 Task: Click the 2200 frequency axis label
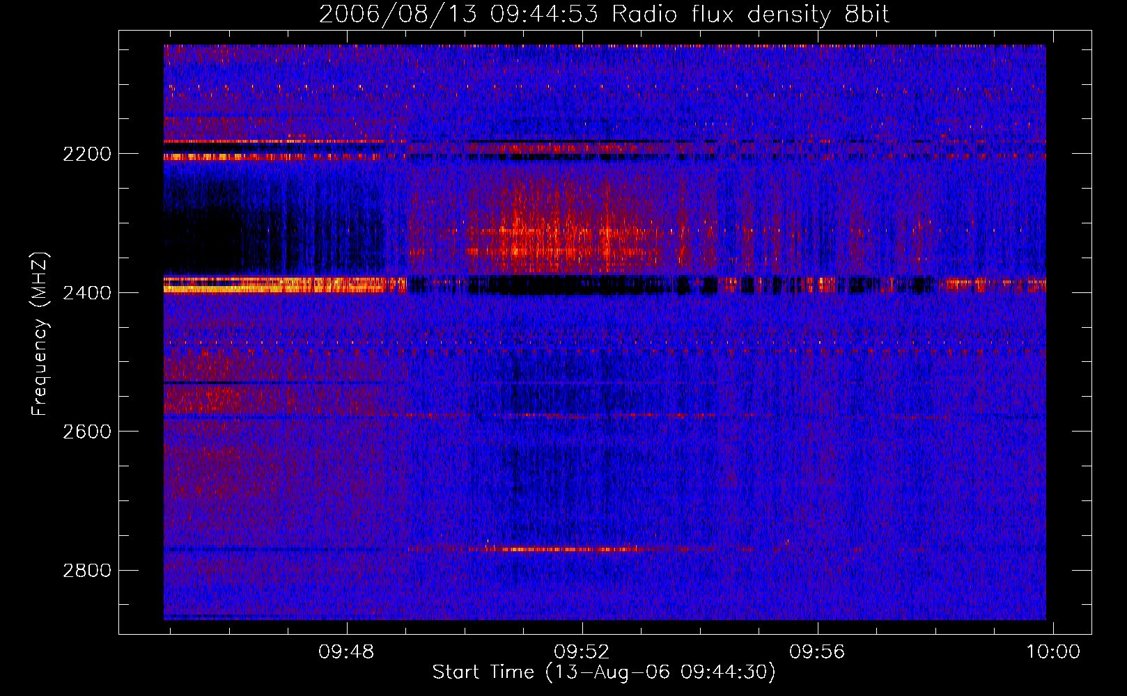coord(87,154)
